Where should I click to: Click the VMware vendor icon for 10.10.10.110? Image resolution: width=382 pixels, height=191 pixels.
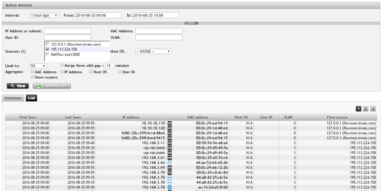pyautogui.click(x=169, y=123)
